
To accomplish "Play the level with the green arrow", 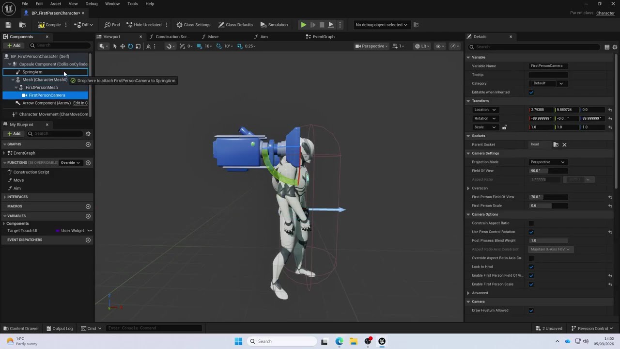I will [x=303, y=25].
